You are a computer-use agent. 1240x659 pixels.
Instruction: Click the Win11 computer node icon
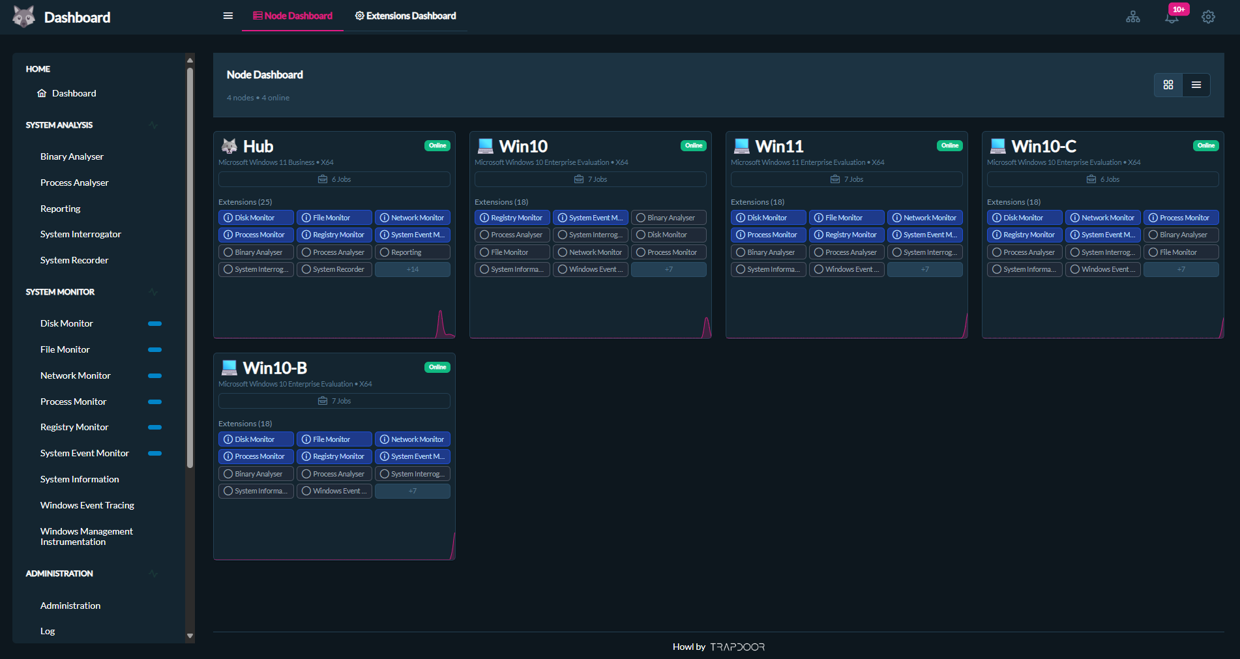click(741, 146)
